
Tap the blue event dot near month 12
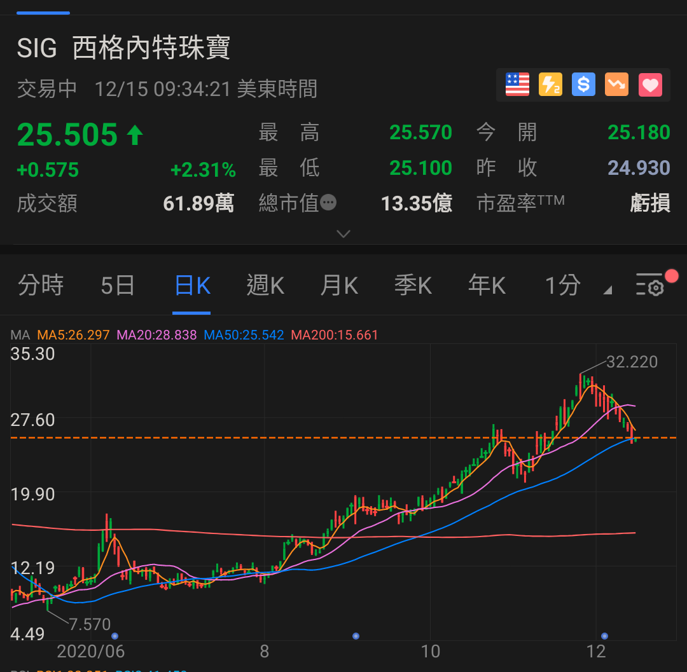604,636
